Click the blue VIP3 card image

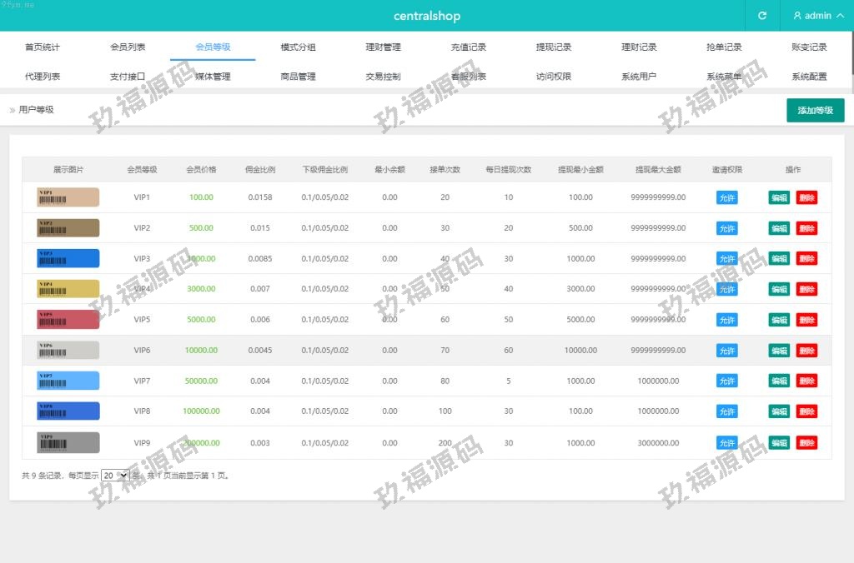click(68, 258)
